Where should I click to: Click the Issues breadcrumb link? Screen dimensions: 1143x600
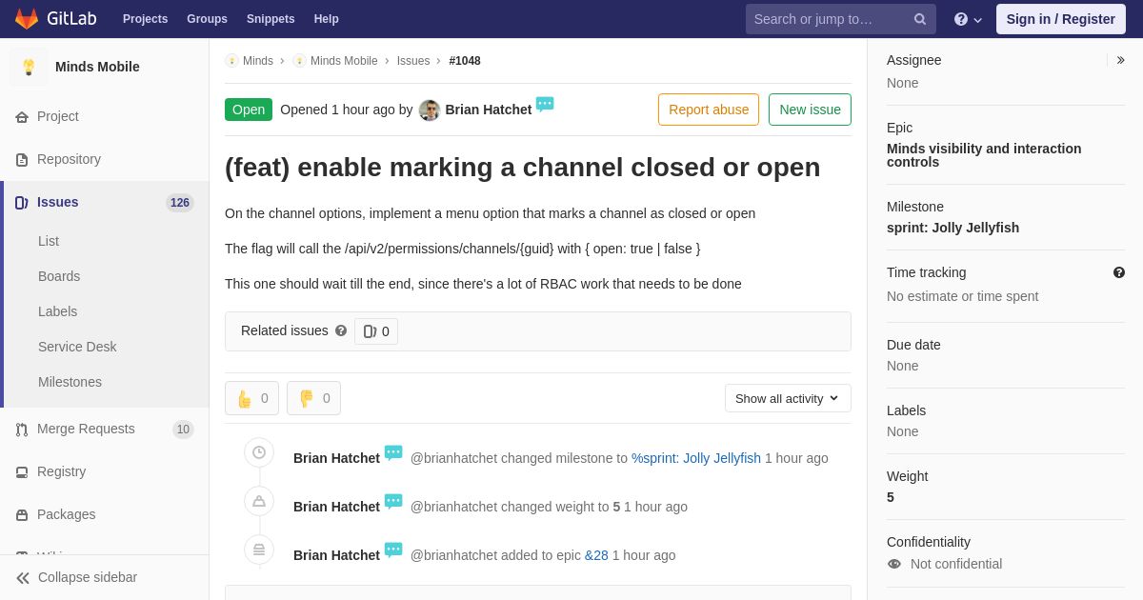coord(413,61)
